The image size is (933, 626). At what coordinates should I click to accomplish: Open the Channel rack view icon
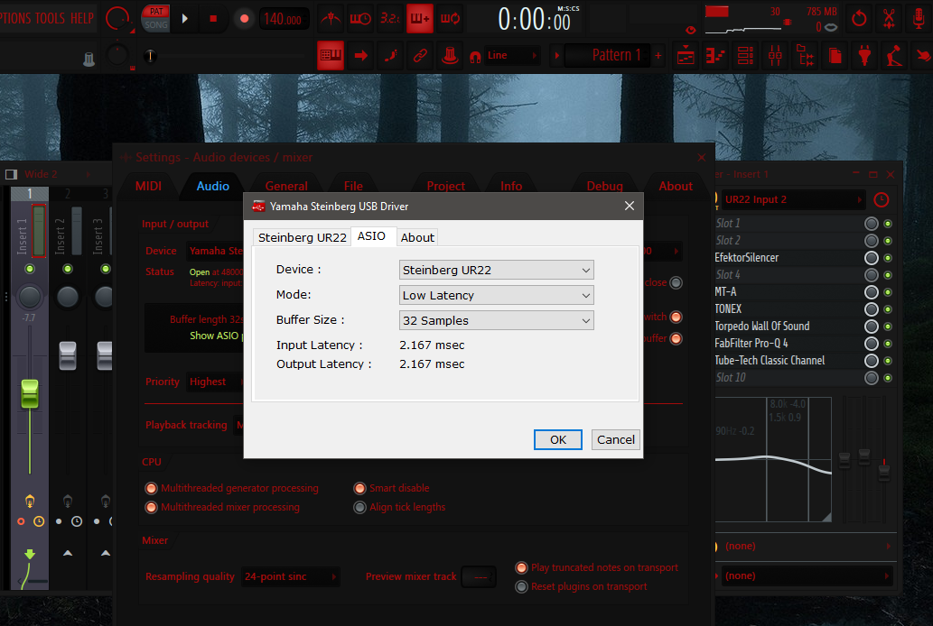[x=745, y=56]
